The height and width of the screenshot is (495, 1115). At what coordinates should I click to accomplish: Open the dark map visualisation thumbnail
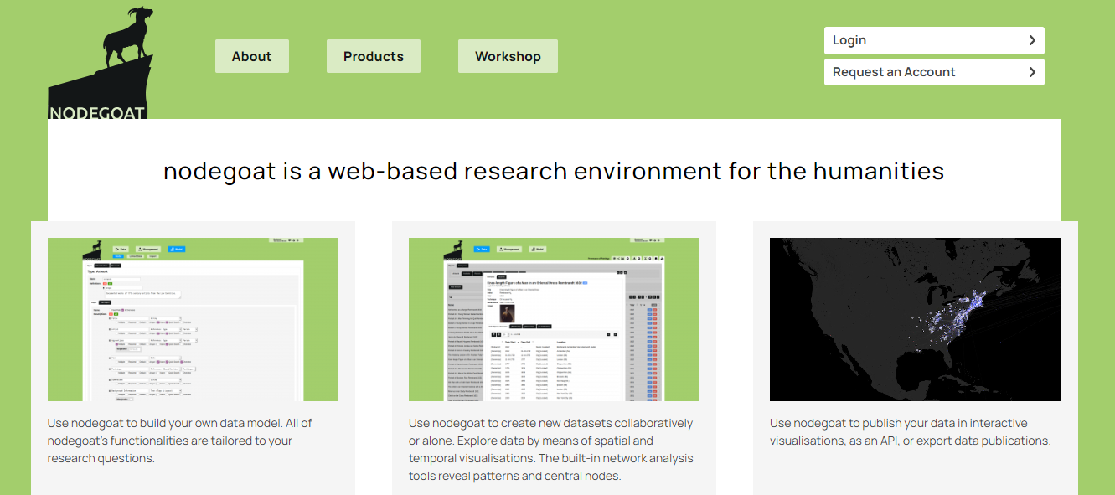click(x=916, y=319)
